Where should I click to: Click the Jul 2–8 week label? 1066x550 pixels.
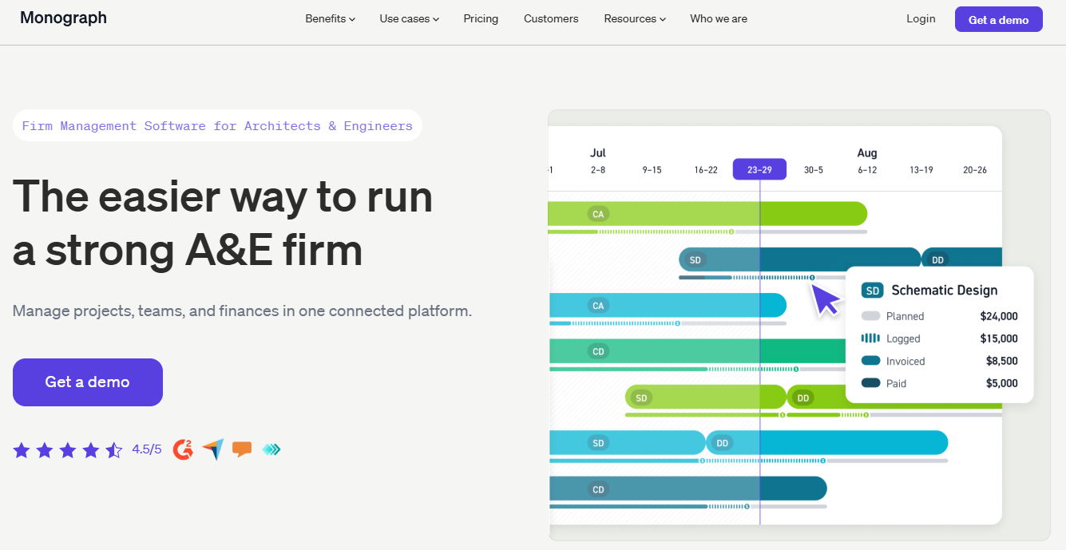(x=598, y=170)
